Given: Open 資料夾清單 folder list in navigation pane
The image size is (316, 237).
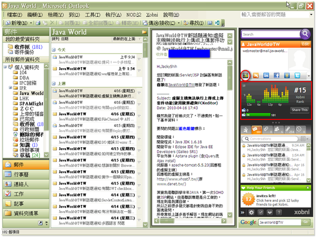Looking at the screenshot, I should [26, 213].
